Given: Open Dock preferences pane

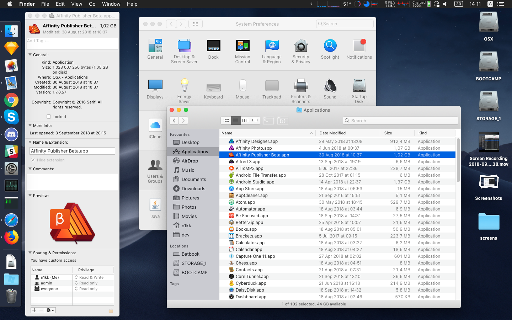Looking at the screenshot, I should point(213,49).
